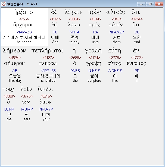Select the Greek word πεπλήρωται

click(47, 51)
